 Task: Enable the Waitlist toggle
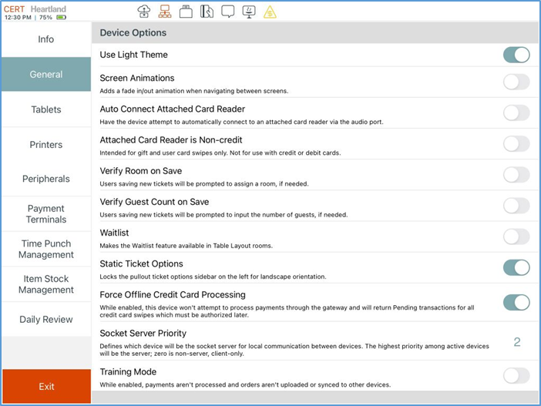tap(516, 237)
